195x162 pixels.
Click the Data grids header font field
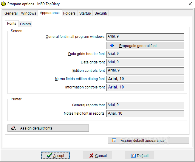[145, 54]
